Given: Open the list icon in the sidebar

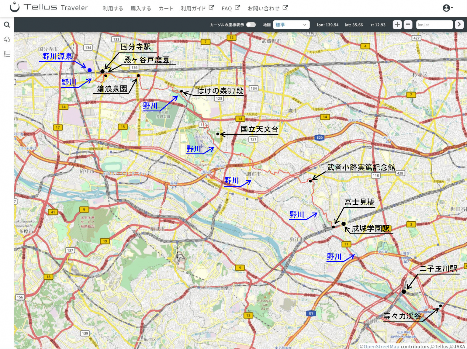Looking at the screenshot, I should tap(7, 54).
